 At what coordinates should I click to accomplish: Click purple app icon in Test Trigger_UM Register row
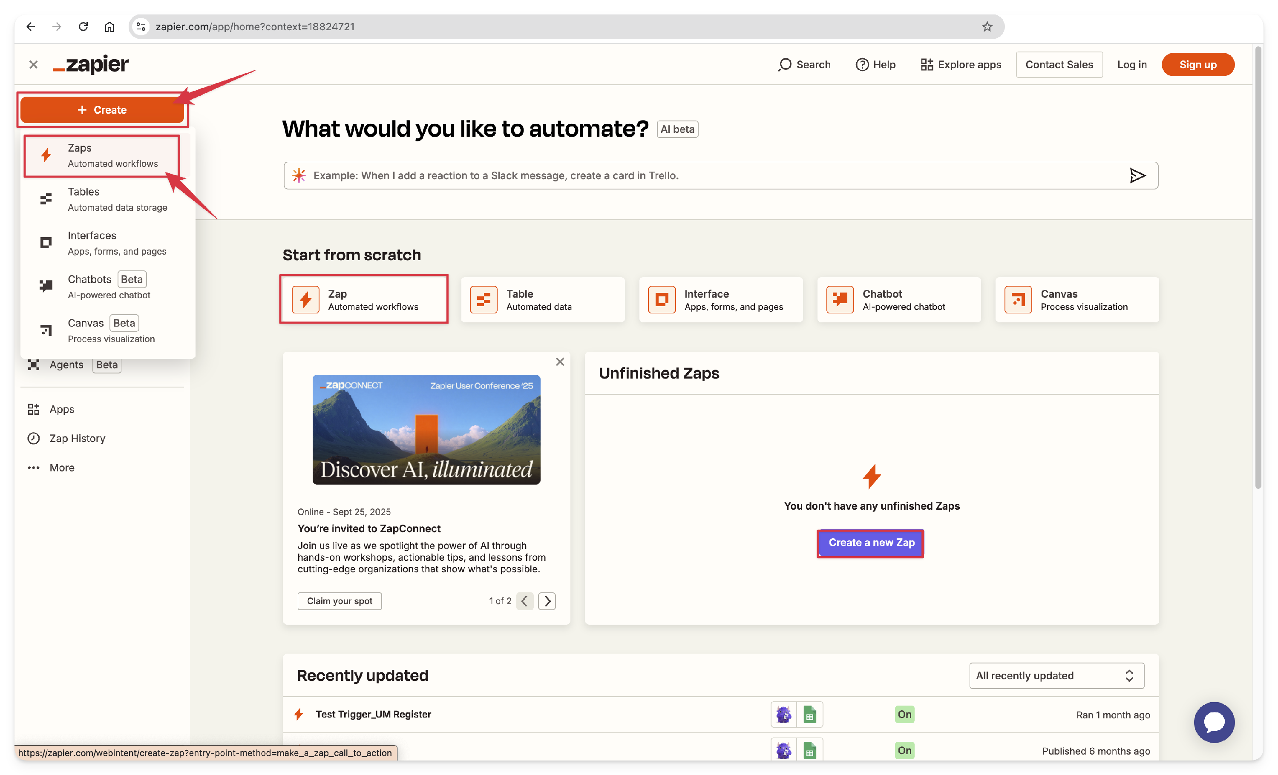(783, 714)
